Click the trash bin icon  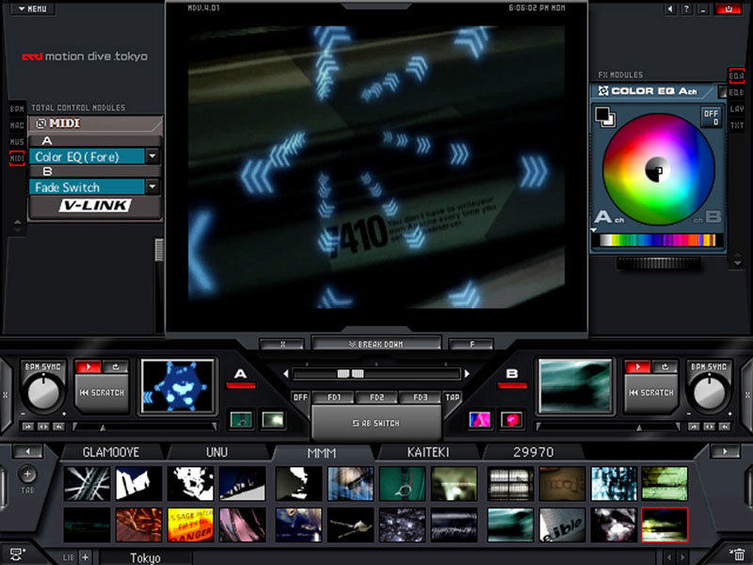[739, 555]
